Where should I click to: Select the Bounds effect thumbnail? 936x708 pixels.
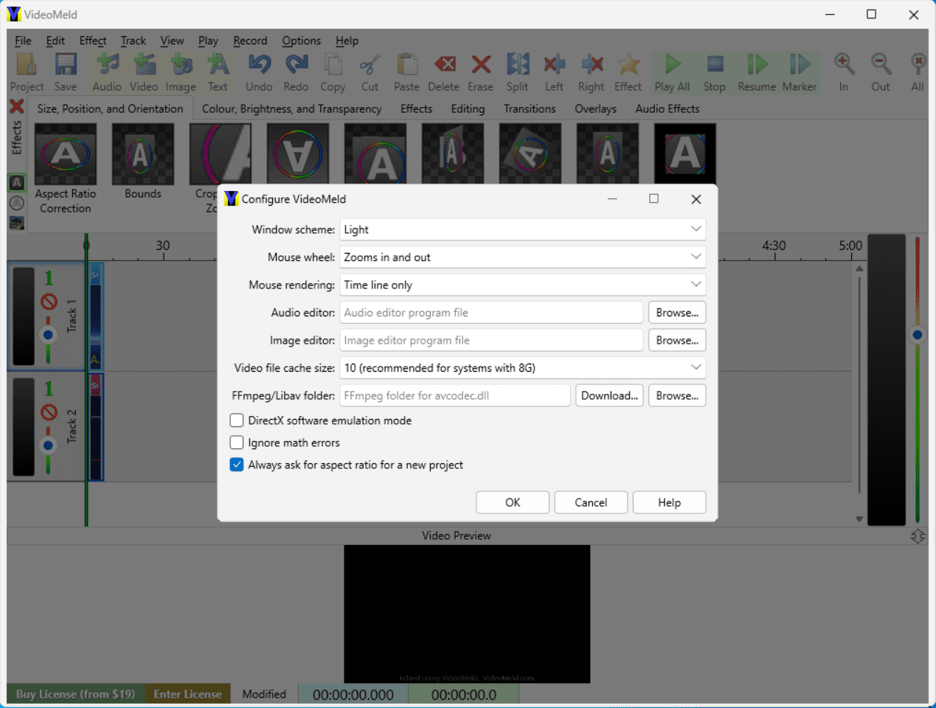[143, 162]
